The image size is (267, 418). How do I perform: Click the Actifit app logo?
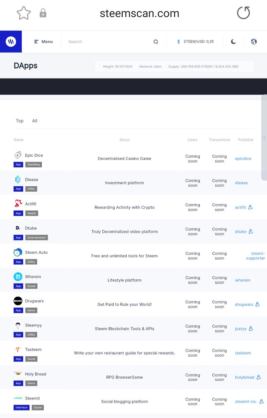tap(18, 204)
